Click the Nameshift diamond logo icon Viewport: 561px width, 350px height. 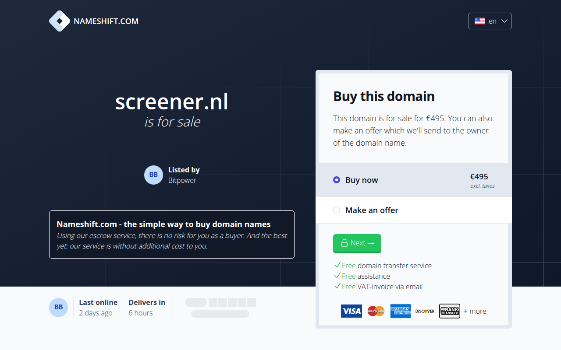click(60, 21)
